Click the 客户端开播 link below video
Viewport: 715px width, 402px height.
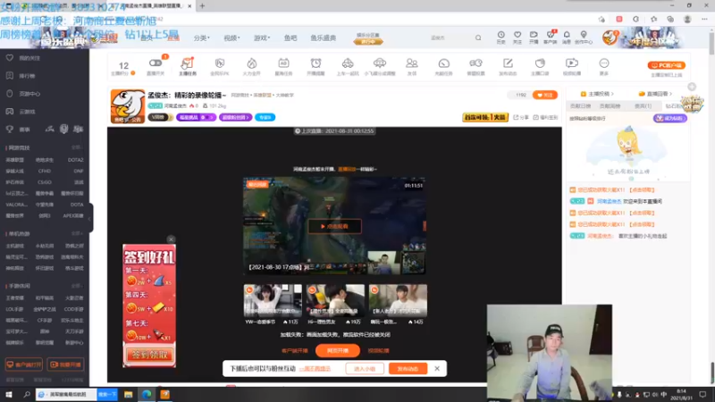[295, 351]
